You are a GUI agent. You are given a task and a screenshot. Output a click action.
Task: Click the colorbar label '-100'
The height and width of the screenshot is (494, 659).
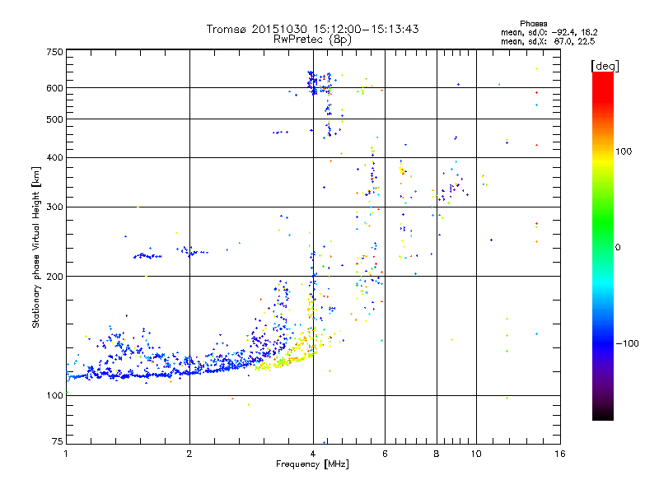[x=627, y=343]
